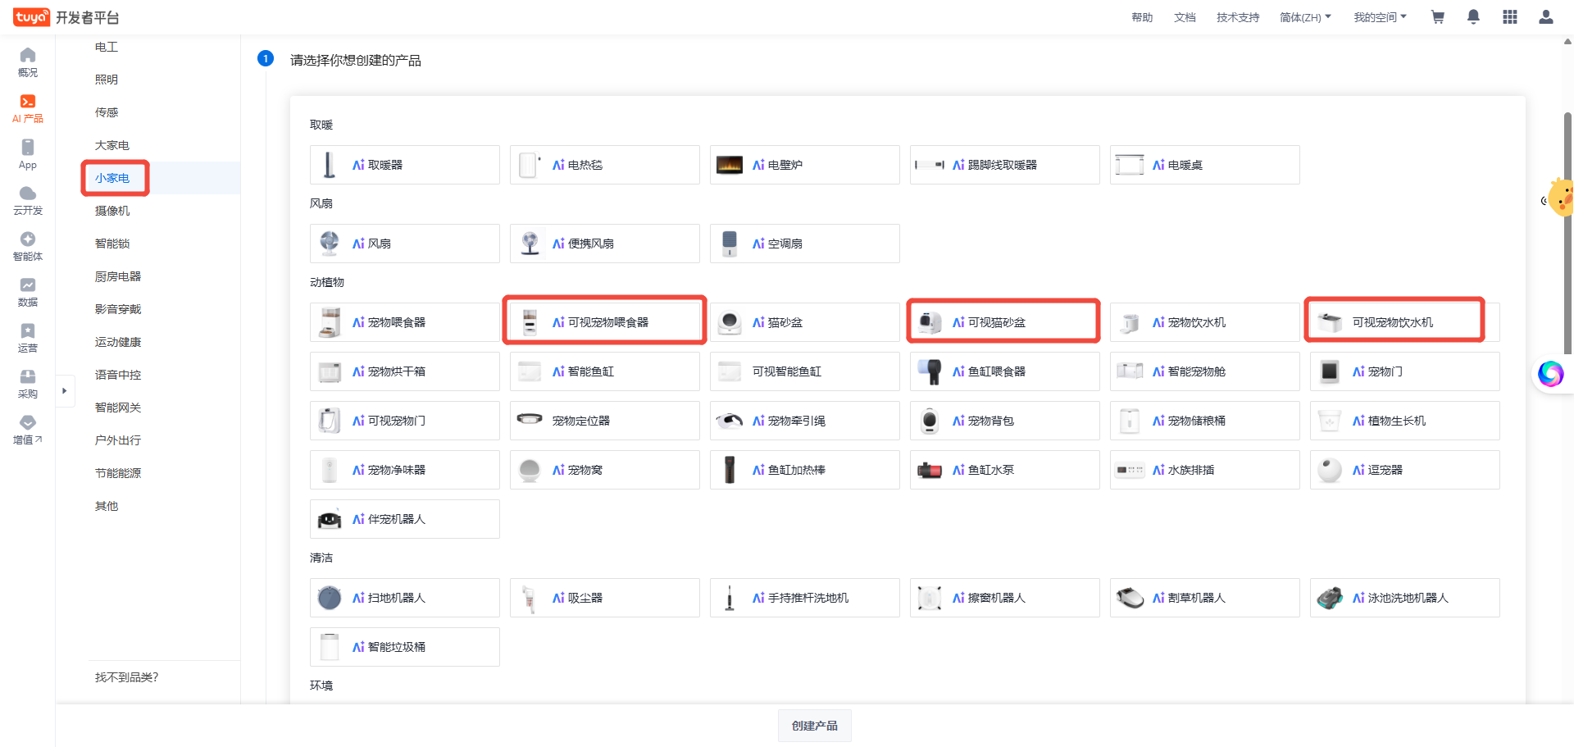
Task: Select the 可视宠物喂食器 product card
Action: (x=605, y=322)
